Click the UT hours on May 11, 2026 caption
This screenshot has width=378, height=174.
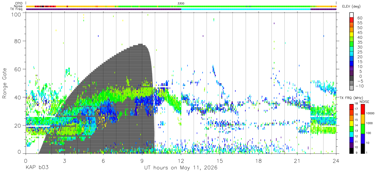tap(181, 168)
